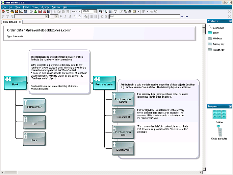Click the horizontal scrollbar thumb
Viewport: 233px width, 175px height.
(x=11, y=172)
